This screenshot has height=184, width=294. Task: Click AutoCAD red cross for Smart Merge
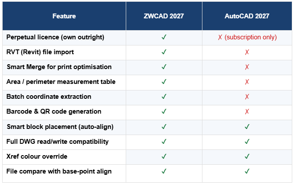pos(247,67)
